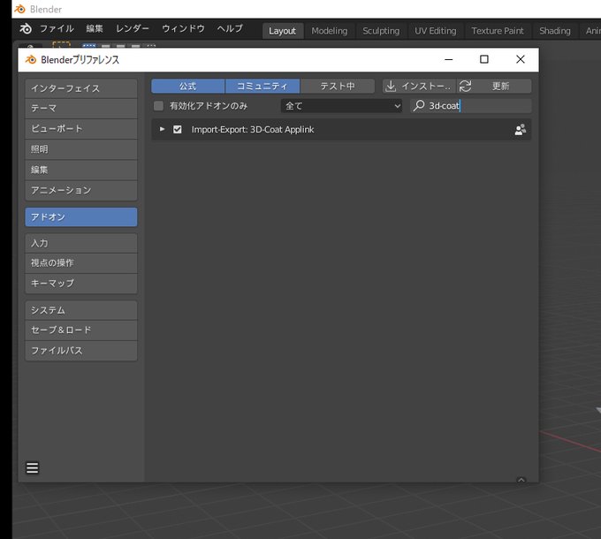Enable 有効化アドオンのみ checkbox
The height and width of the screenshot is (539, 601).
pos(158,106)
